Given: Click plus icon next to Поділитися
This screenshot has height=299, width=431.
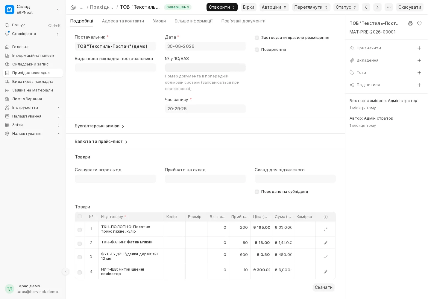Looking at the screenshot, I should pyautogui.click(x=419, y=85).
